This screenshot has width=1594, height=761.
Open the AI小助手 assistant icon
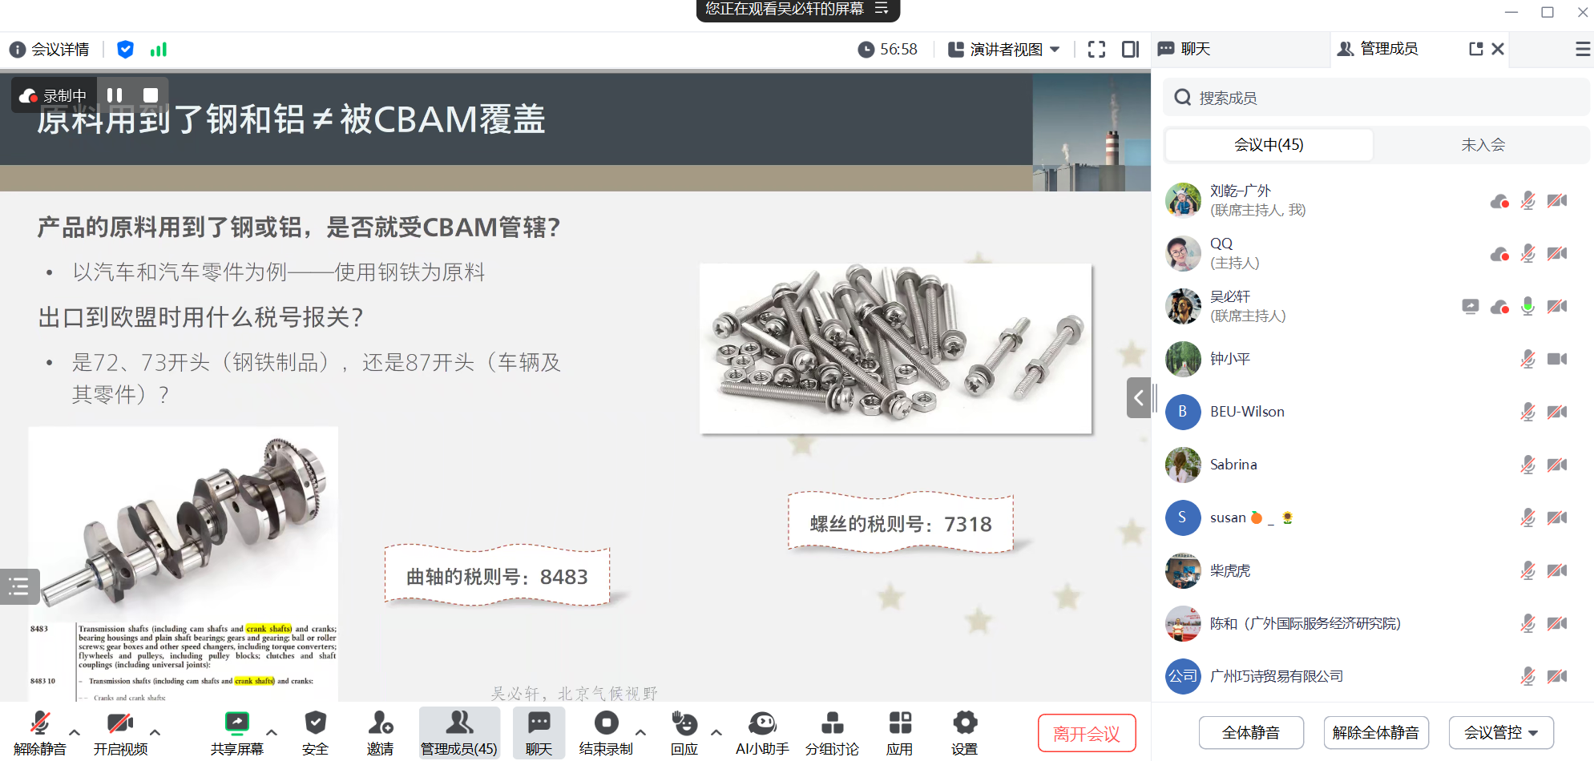(762, 725)
